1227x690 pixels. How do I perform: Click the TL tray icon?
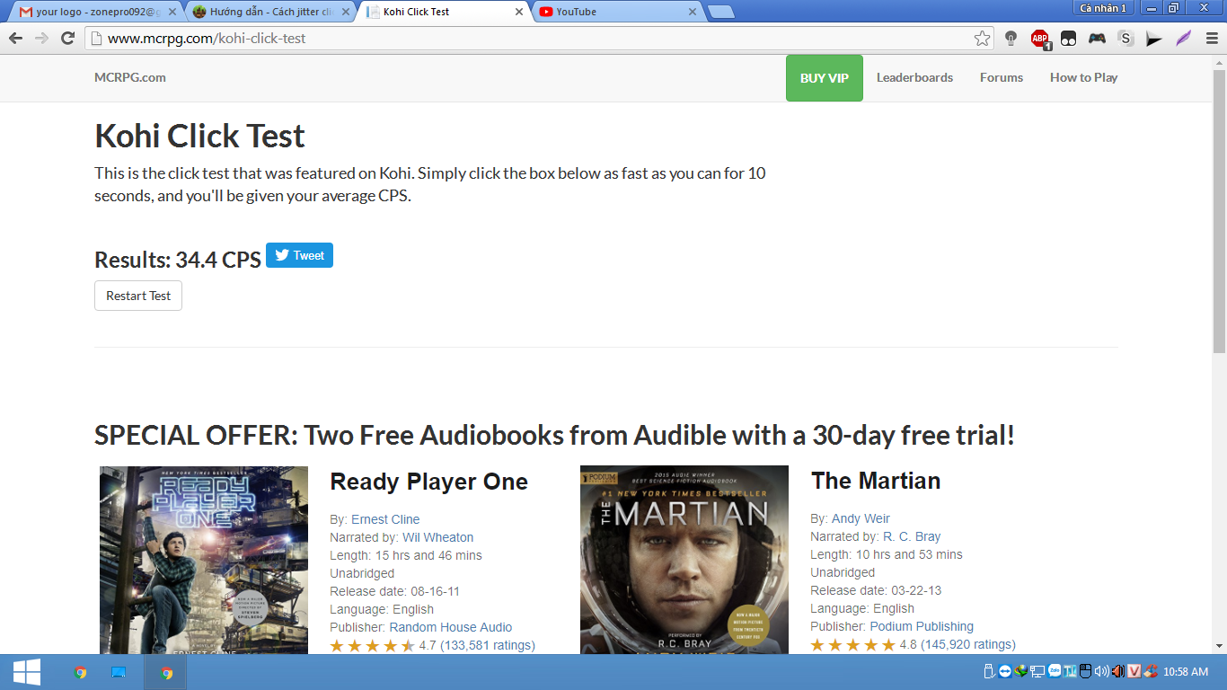coord(1070,671)
